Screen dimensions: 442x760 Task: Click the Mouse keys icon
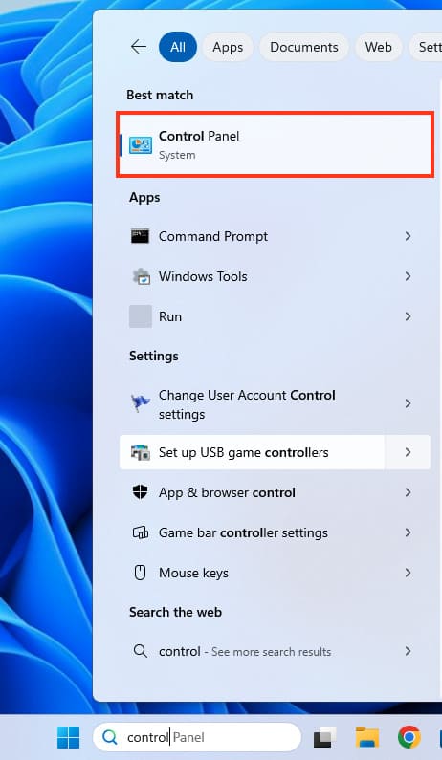[141, 573]
